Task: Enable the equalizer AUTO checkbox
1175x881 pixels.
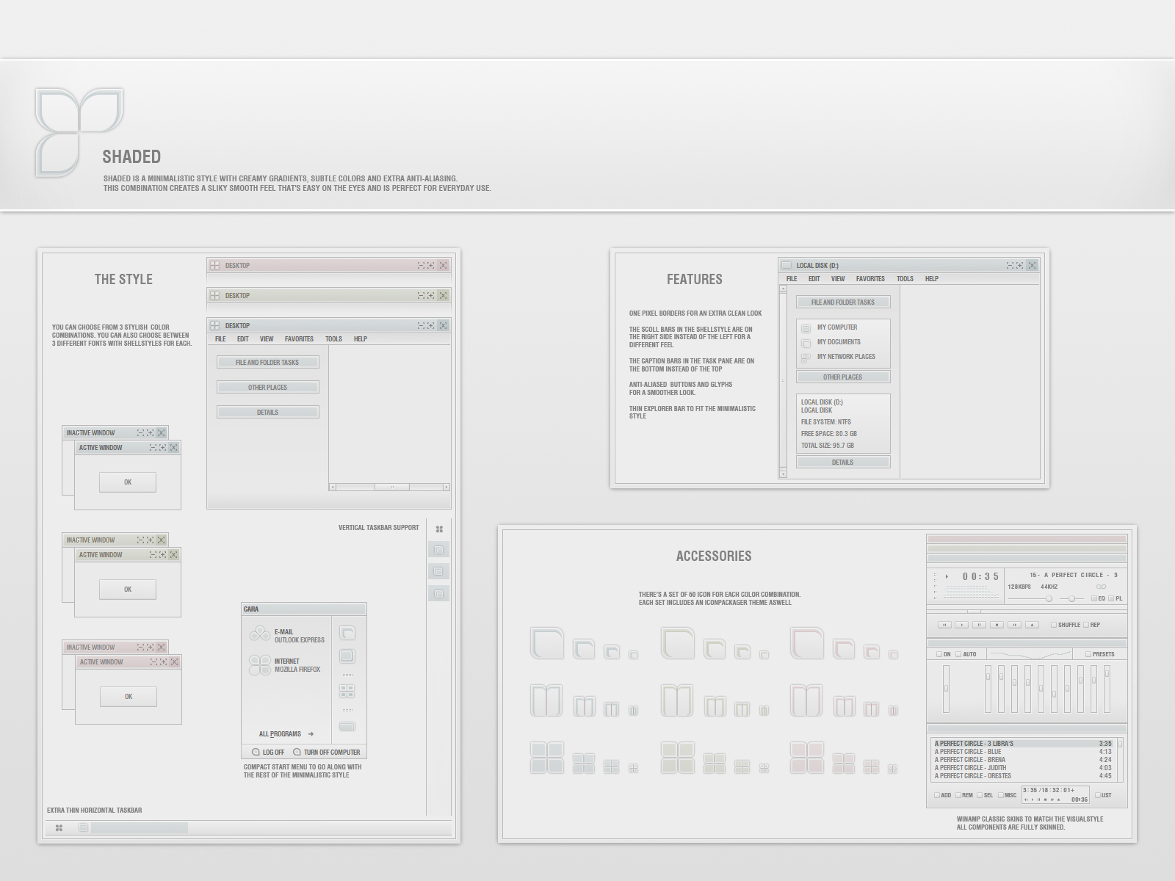Action: (958, 654)
